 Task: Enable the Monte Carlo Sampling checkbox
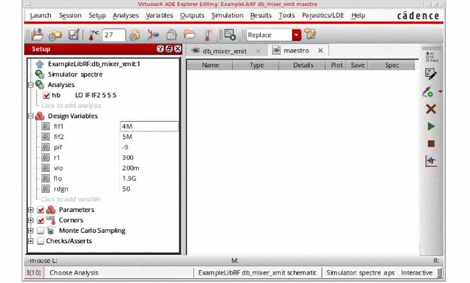coord(41,231)
